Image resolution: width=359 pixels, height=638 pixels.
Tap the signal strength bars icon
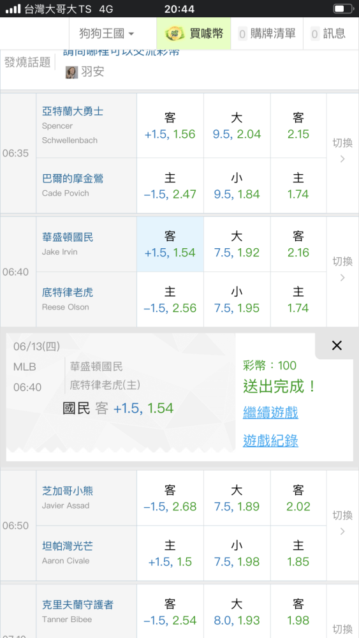(x=13, y=8)
